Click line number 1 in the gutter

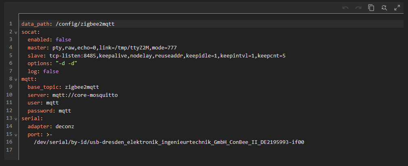pyautogui.click(x=10, y=24)
